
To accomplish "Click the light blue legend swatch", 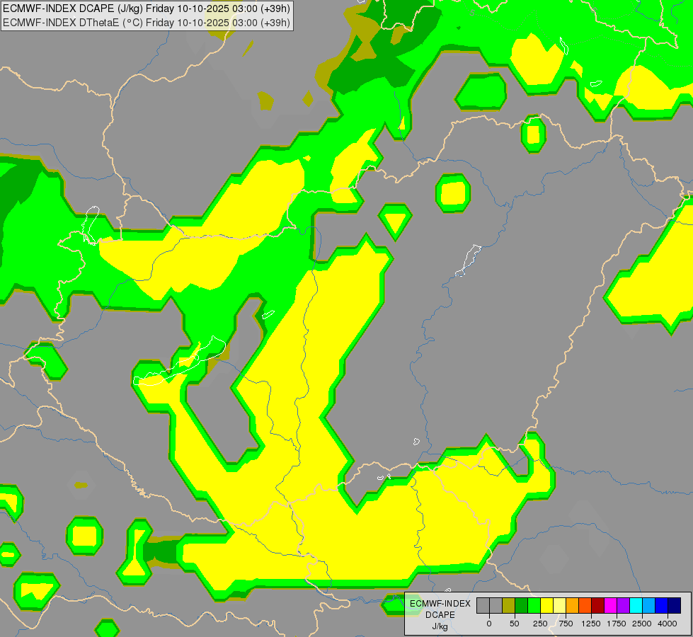I will 649,605.
